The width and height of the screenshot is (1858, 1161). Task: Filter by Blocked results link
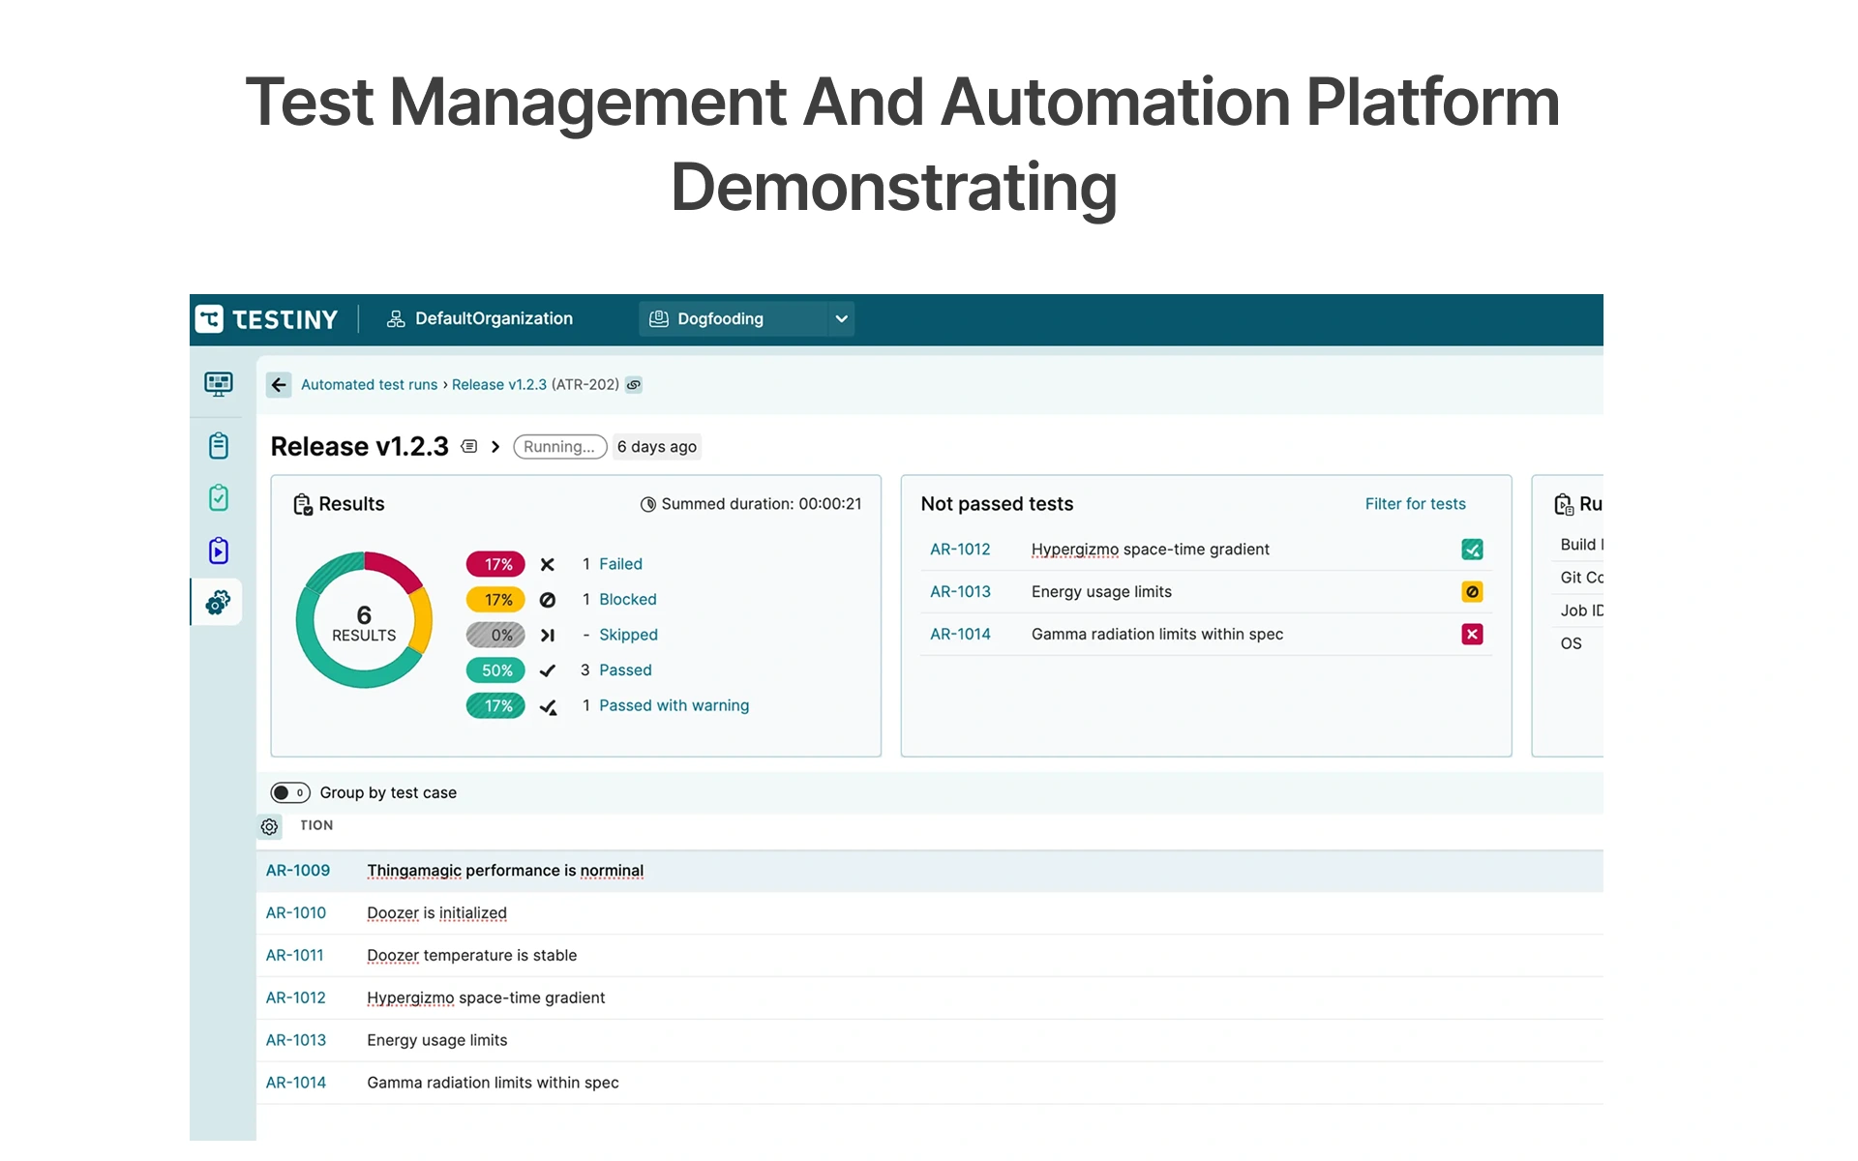click(627, 600)
